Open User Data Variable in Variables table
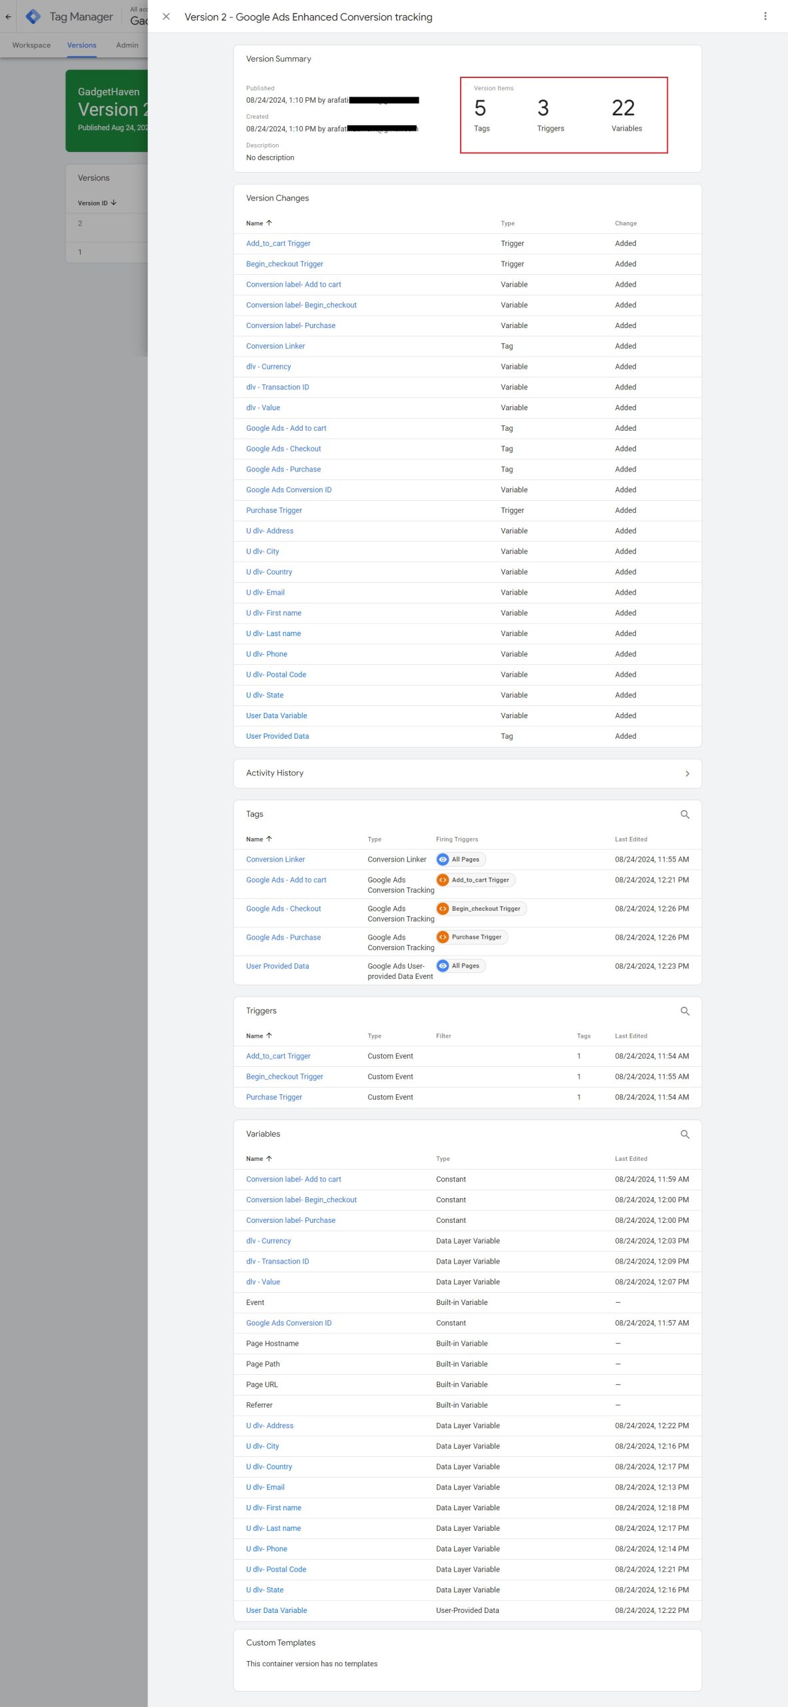The width and height of the screenshot is (788, 1707). tap(277, 1611)
